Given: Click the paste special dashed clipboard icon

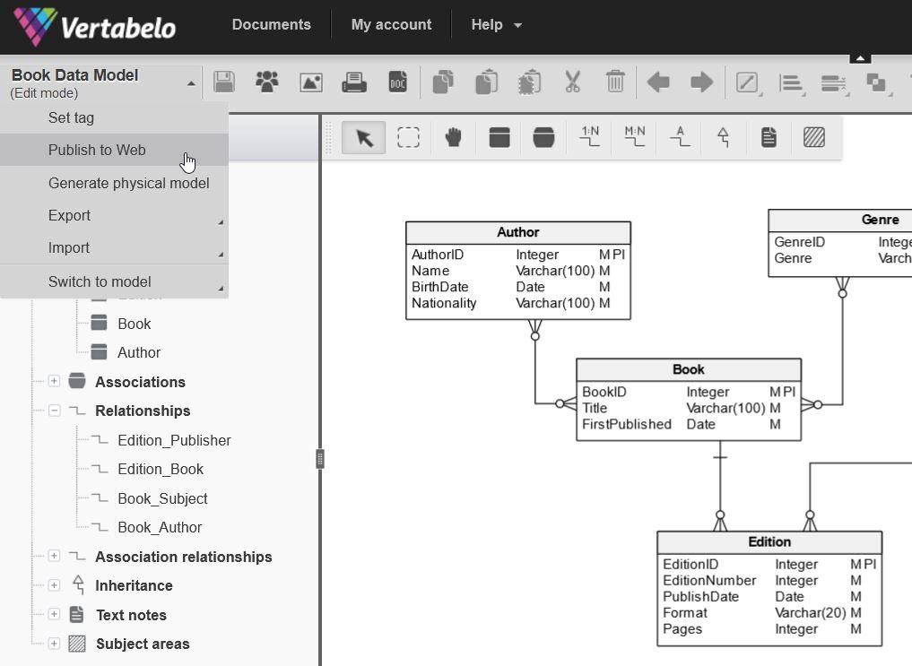Looking at the screenshot, I should 529,82.
